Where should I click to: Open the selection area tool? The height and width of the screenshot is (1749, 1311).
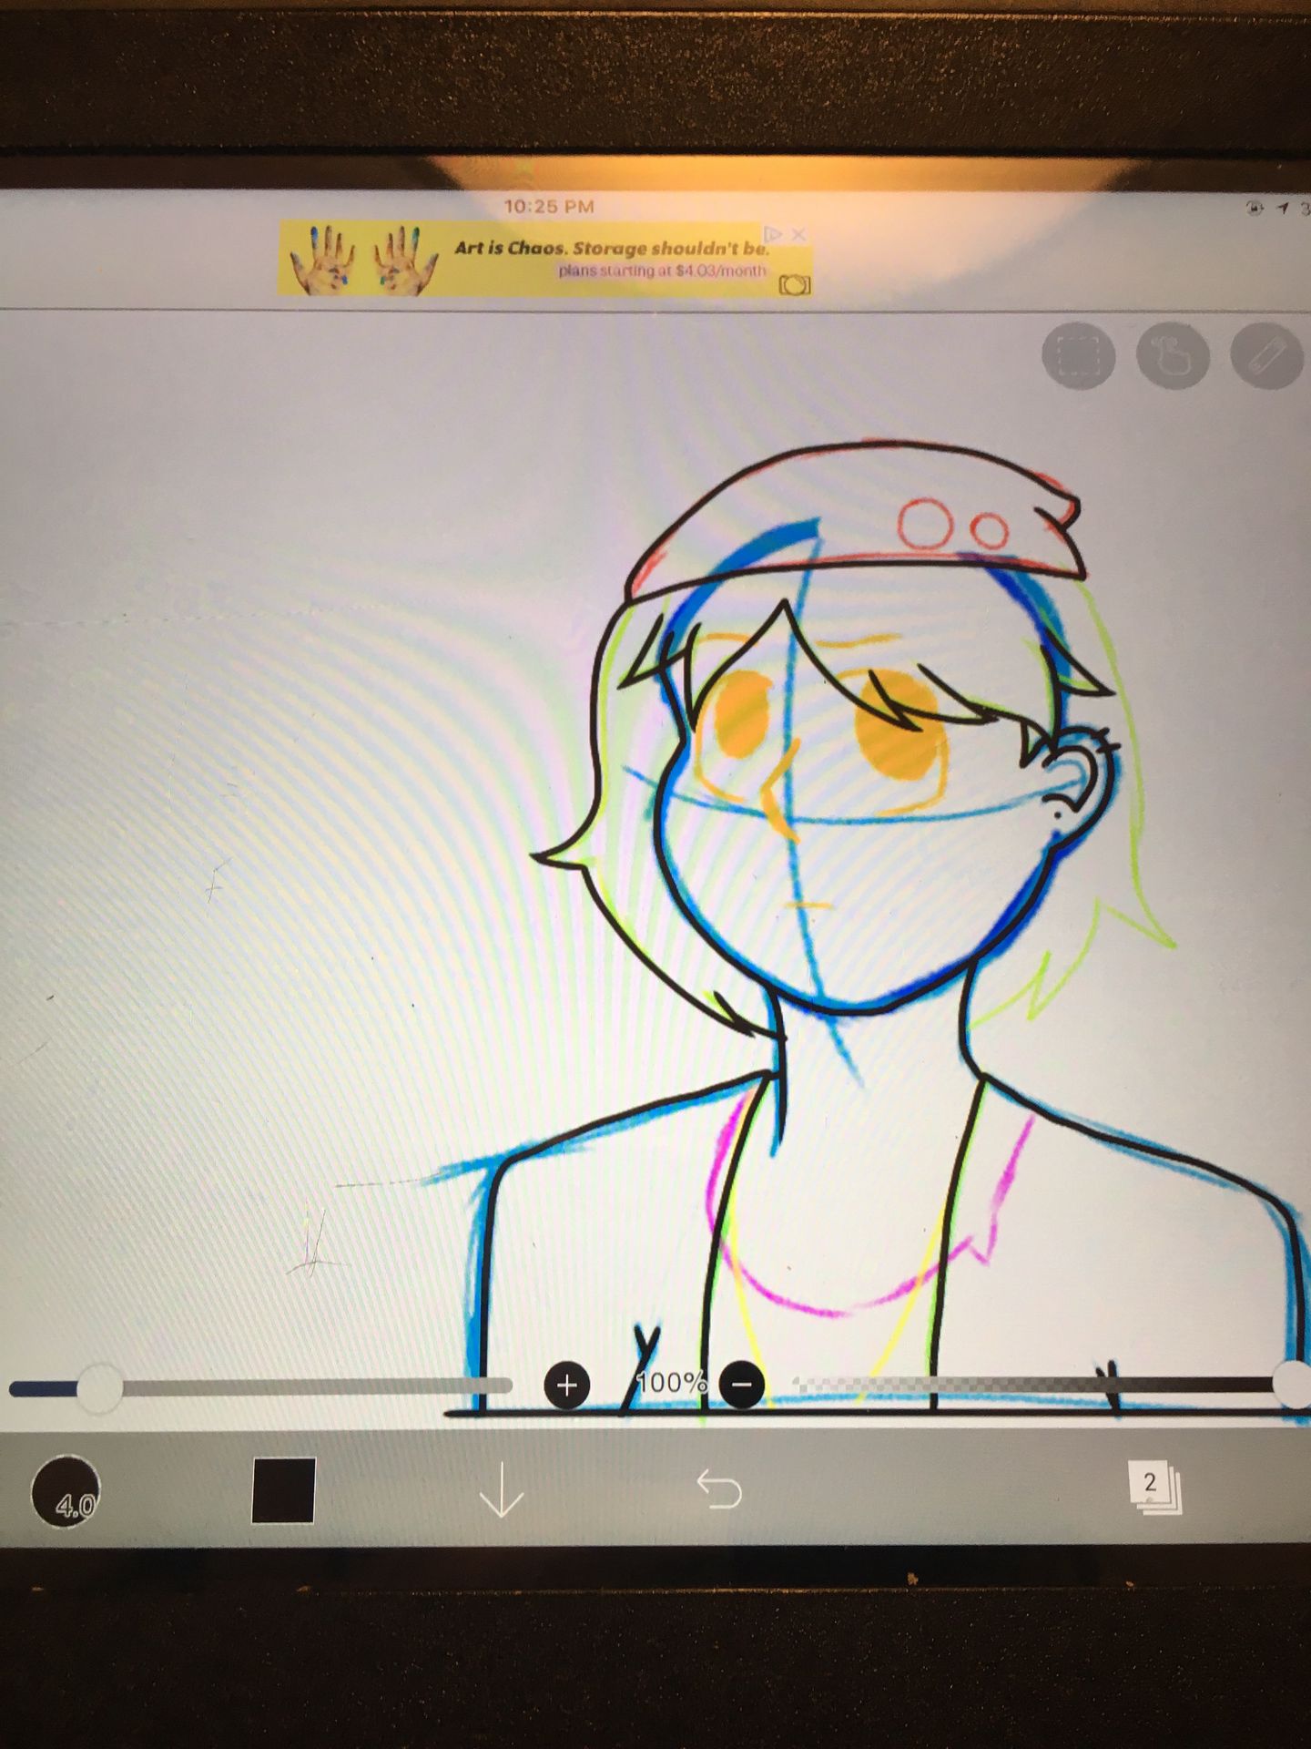(1079, 355)
